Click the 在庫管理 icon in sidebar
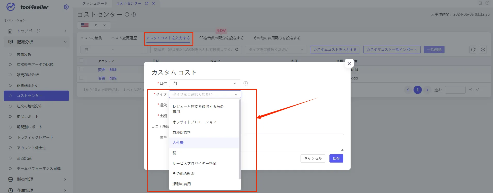 pos(10,190)
